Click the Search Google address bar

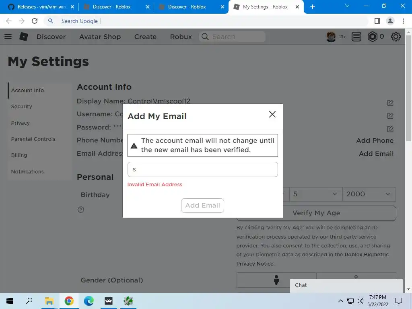(206, 21)
